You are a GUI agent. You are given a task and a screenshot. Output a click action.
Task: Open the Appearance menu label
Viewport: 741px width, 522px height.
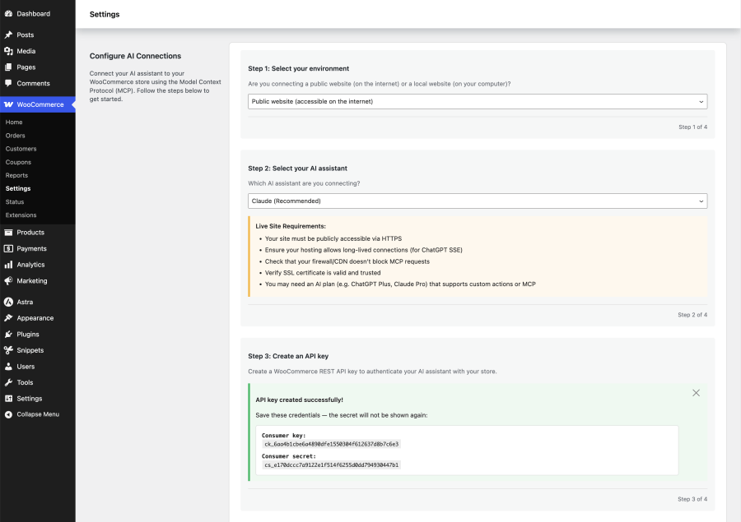point(35,318)
